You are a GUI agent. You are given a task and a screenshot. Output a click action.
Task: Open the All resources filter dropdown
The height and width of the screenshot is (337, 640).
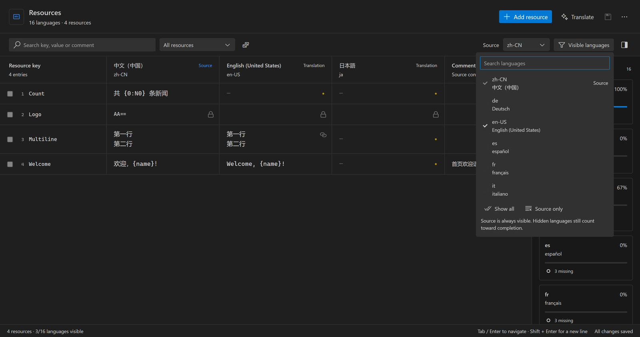197,45
